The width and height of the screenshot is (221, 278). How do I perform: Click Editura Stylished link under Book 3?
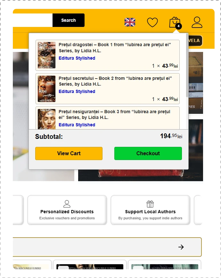click(77, 125)
